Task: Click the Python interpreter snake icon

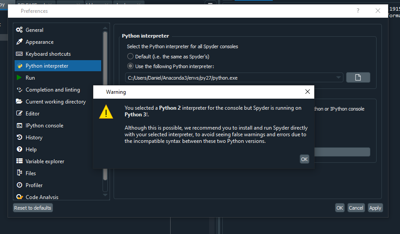Action: pos(19,66)
